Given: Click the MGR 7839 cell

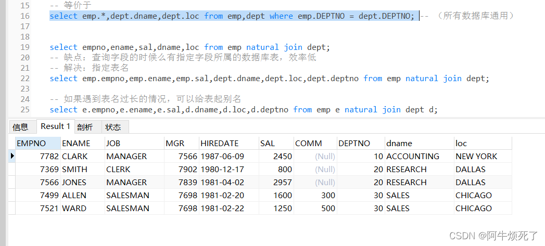Looking at the screenshot, I should pos(182,183).
